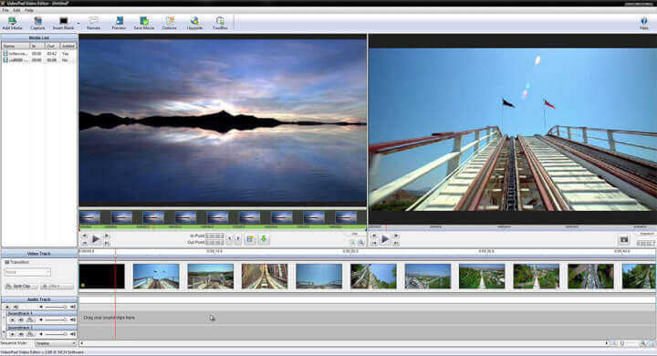The width and height of the screenshot is (657, 356).
Task: Click the Out column header
Action: [x=52, y=46]
